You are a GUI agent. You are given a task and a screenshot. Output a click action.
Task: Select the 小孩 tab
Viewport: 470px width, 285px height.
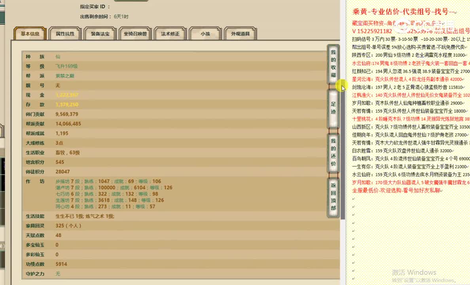(x=205, y=34)
